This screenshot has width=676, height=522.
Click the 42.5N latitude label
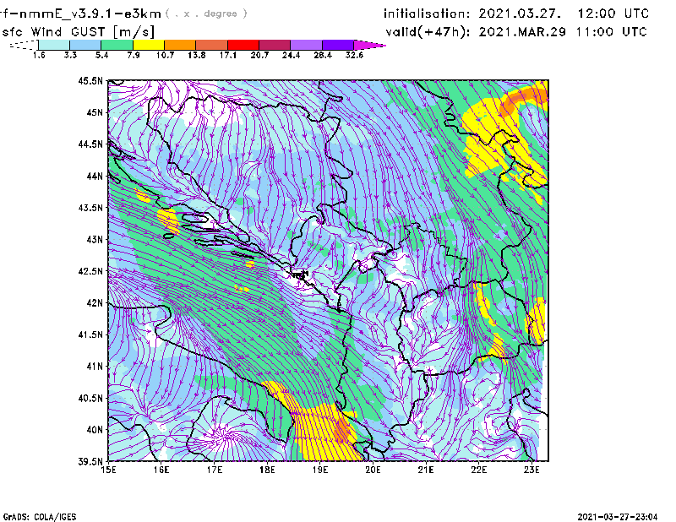(x=91, y=271)
